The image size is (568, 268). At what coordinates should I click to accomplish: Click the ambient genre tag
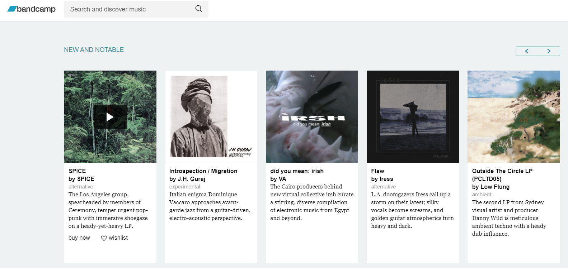[482, 195]
